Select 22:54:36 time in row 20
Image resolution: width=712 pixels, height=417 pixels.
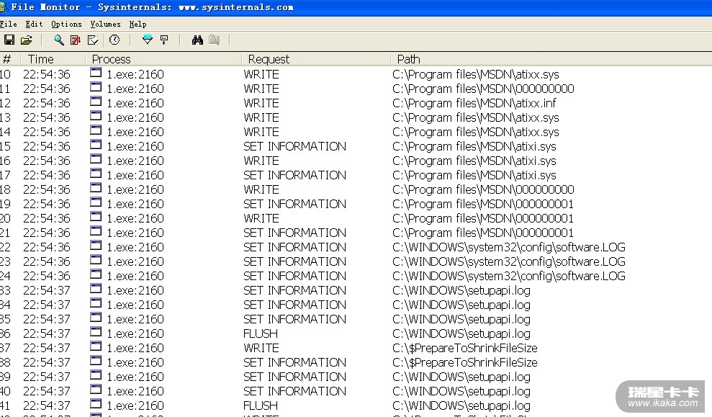pos(47,218)
